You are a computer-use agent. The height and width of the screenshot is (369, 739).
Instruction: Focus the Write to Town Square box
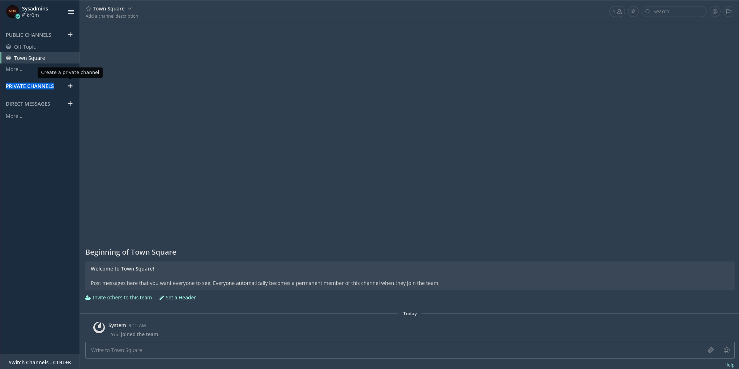pyautogui.click(x=394, y=350)
